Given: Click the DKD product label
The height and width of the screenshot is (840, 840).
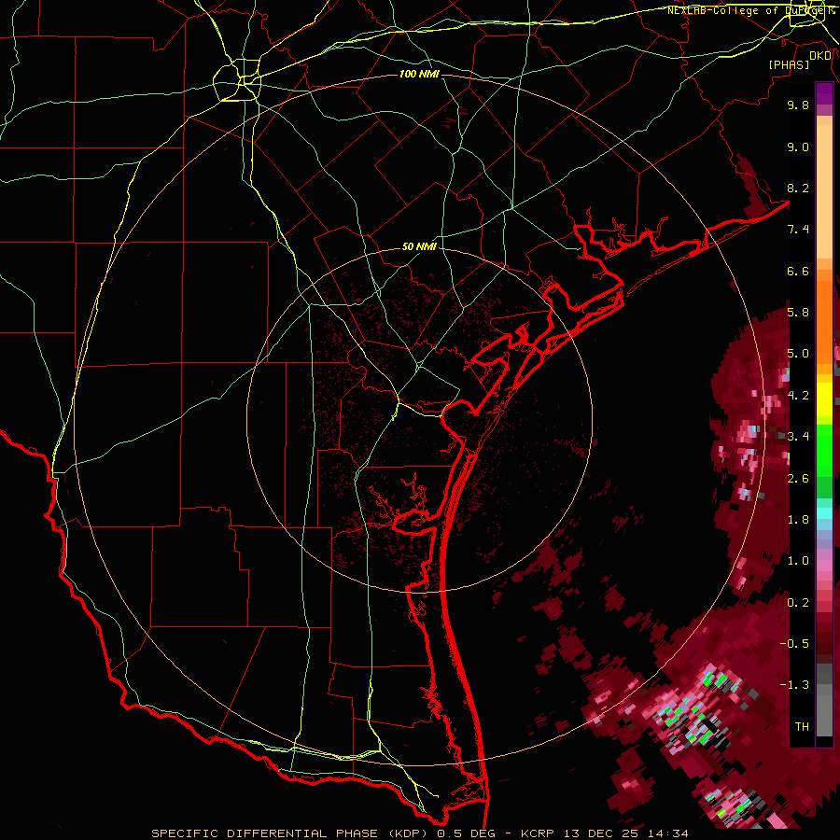Looking at the screenshot, I should click(x=819, y=56).
